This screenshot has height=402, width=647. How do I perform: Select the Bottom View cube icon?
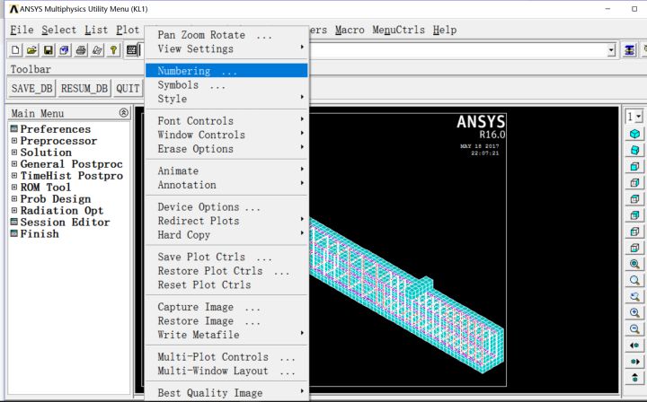[x=634, y=248]
